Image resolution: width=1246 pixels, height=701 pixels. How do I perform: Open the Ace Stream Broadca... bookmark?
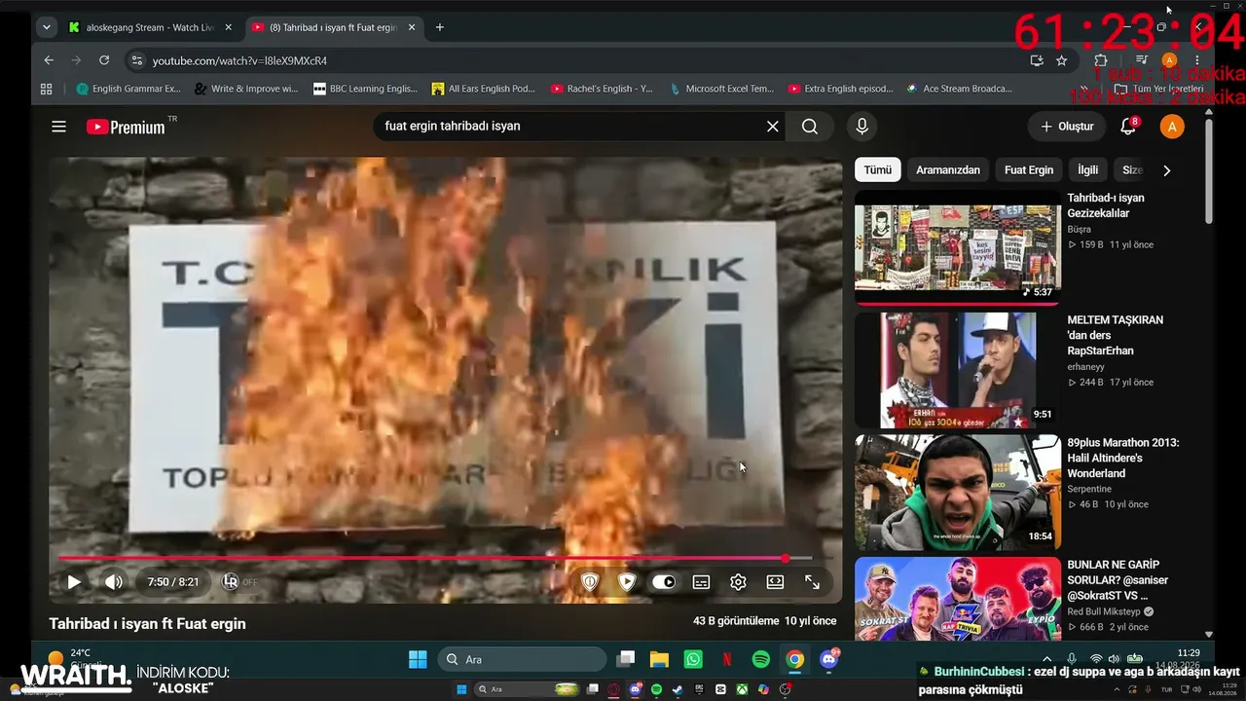(959, 89)
